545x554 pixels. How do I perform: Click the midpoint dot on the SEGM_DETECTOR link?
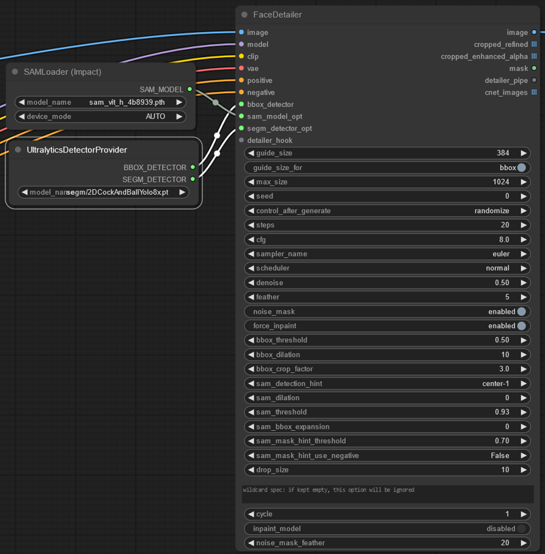pos(217,153)
